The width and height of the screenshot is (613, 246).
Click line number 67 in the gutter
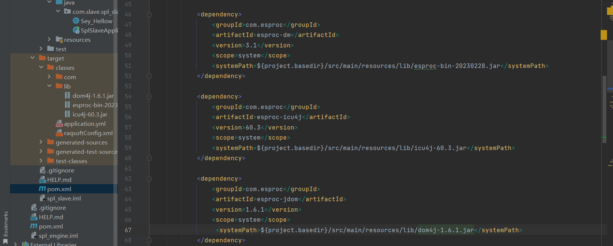pos(128,230)
